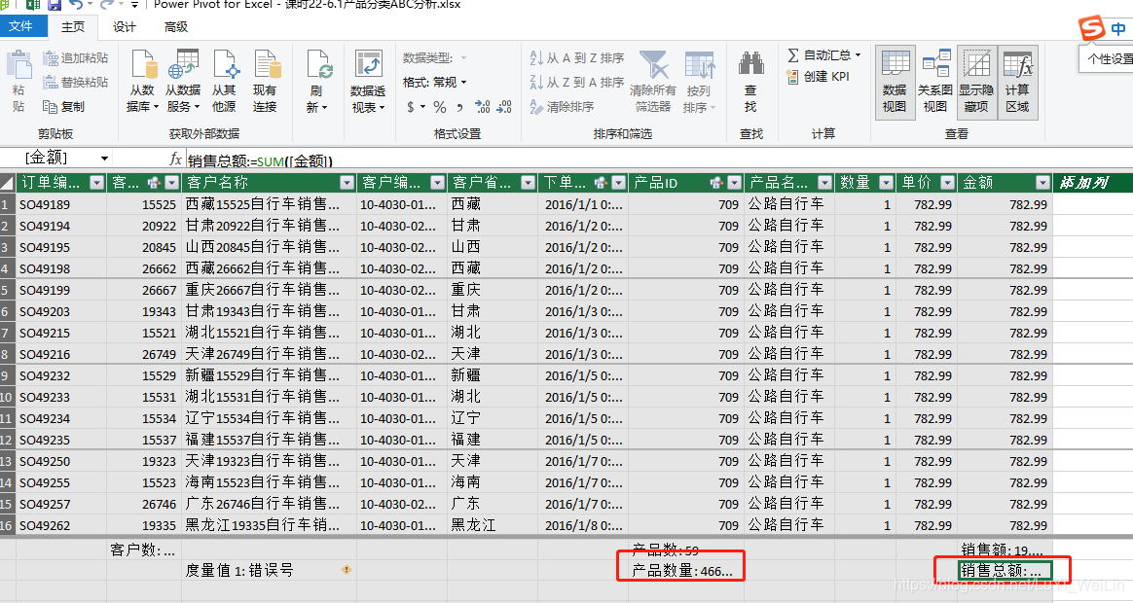The width and height of the screenshot is (1133, 603).
Task: Click cell 黑龙江19335自行车销
Action: [269, 525]
